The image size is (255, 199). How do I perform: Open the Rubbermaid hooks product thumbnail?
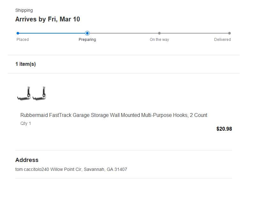32,93
